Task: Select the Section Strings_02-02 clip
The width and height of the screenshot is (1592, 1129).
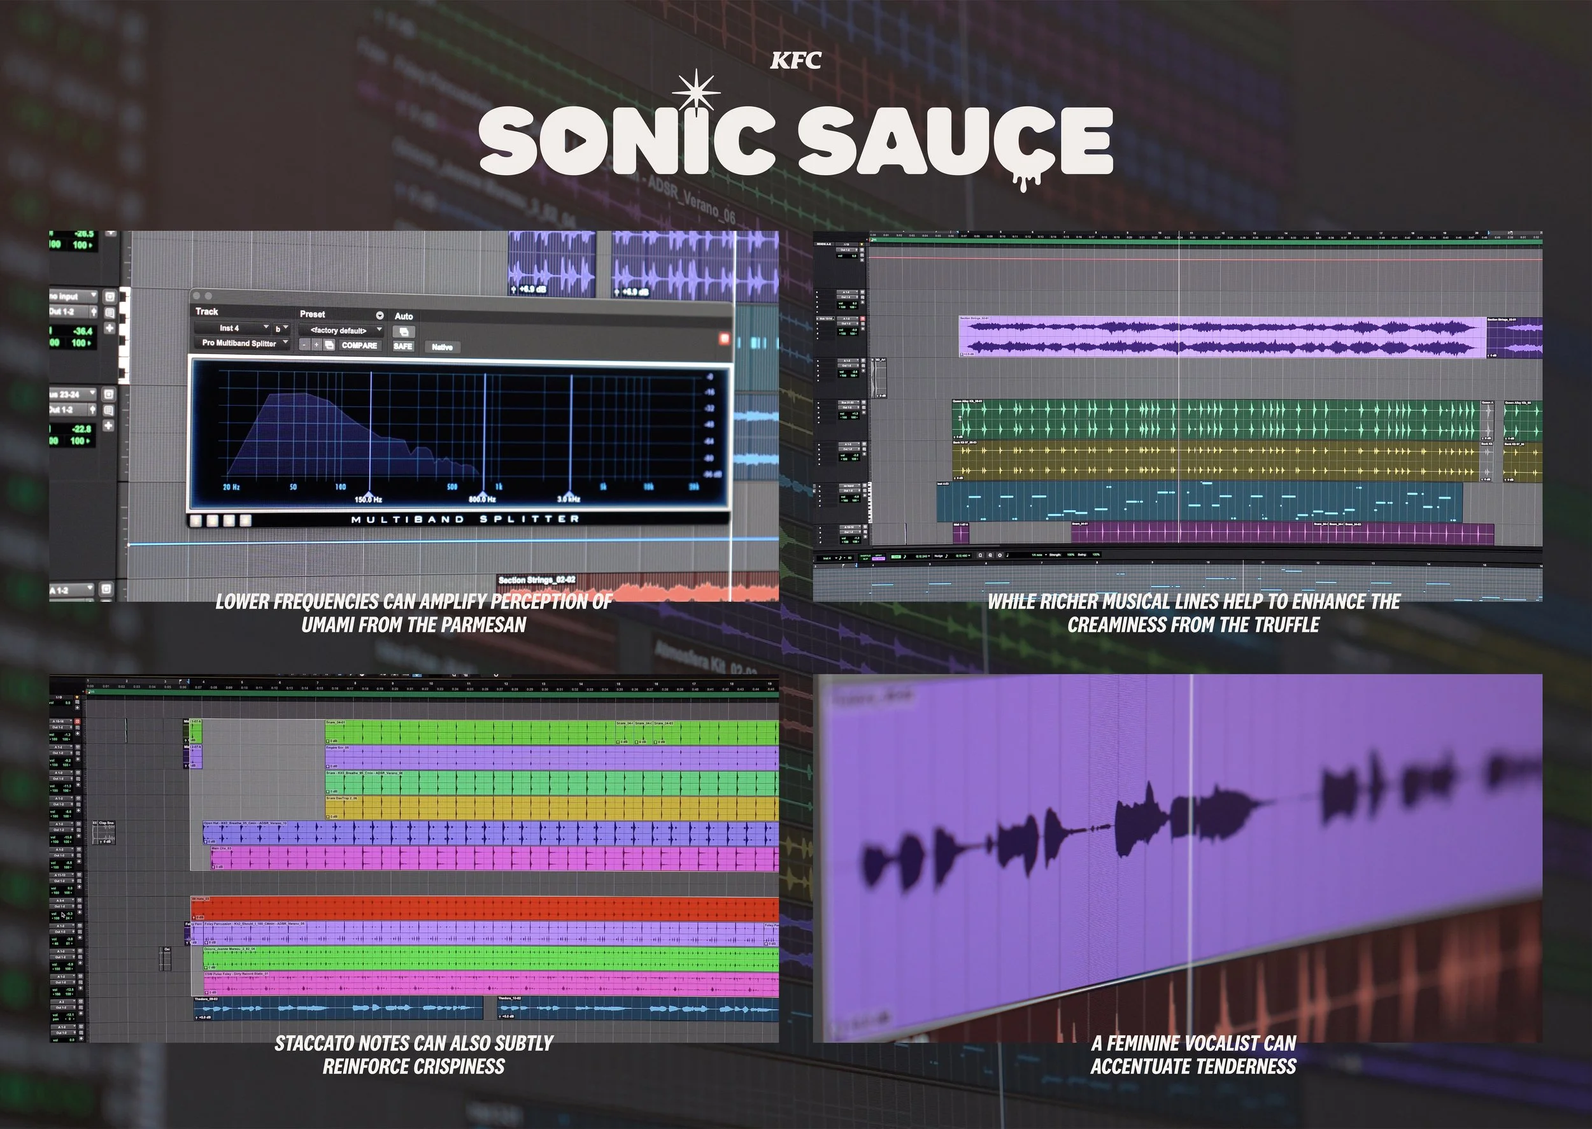Action: 536,580
